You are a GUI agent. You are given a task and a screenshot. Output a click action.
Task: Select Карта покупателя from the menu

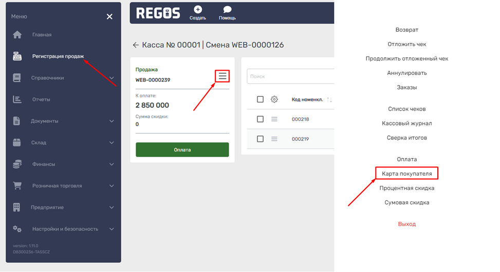(406, 174)
